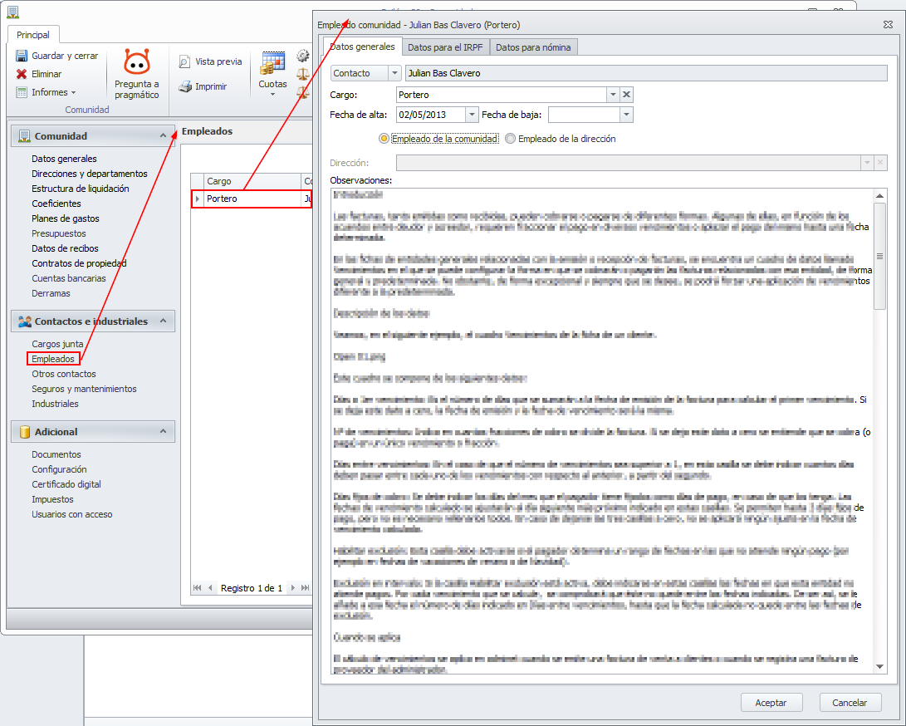The height and width of the screenshot is (726, 906).
Task: Open the Fecha de baja date picker
Action: click(626, 115)
